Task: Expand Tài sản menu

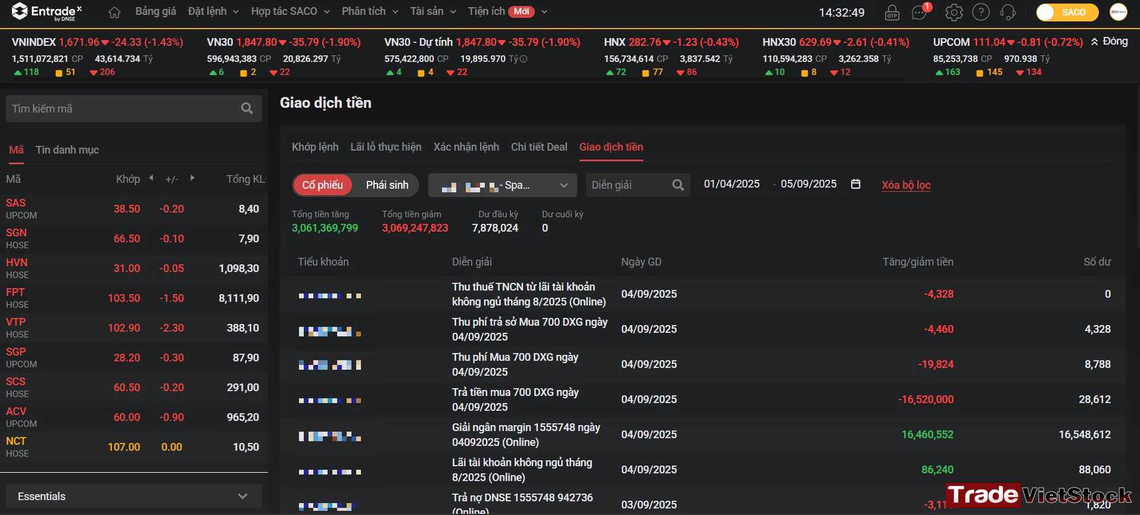Action: (433, 11)
